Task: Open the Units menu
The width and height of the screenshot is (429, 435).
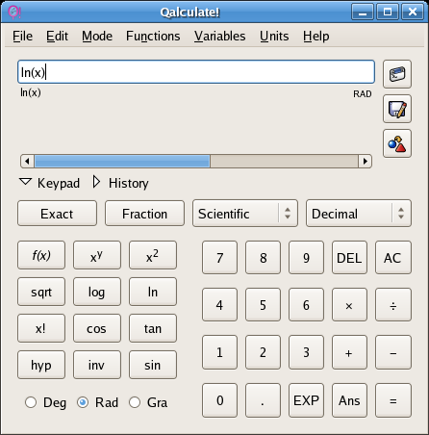Action: click(x=274, y=36)
